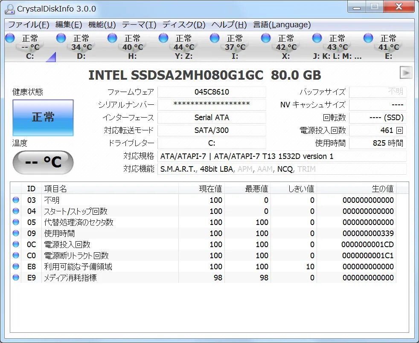Click status orb for attribute 03 不明

(16, 200)
